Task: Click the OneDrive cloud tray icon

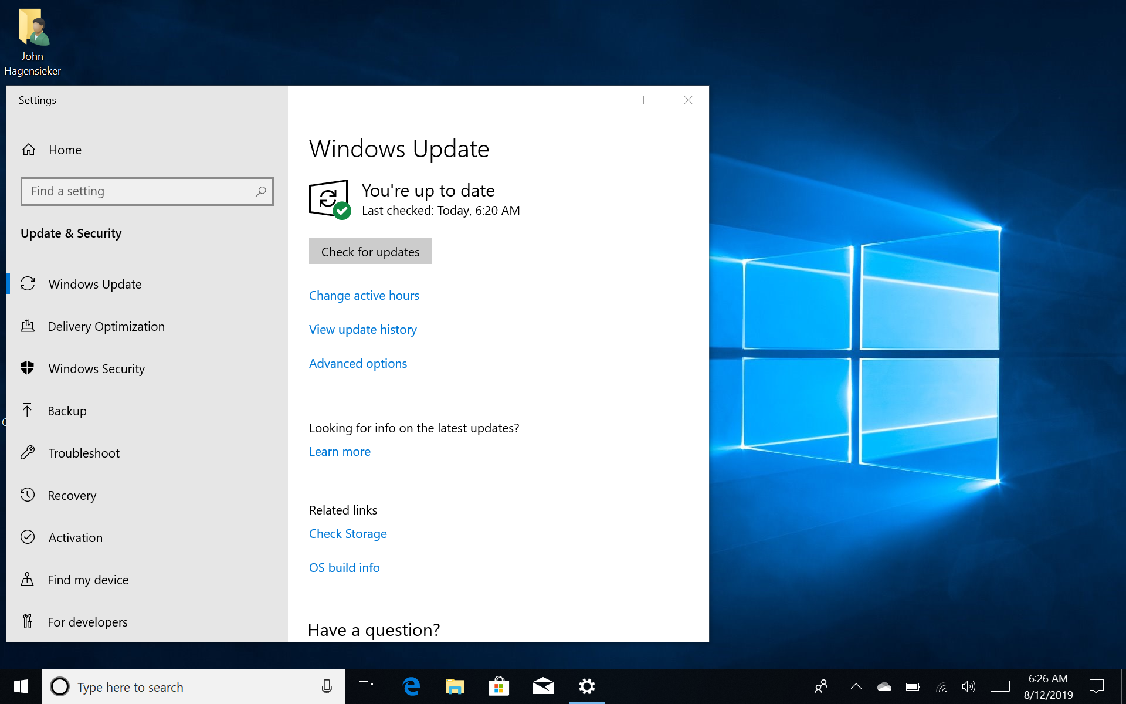Action: tap(884, 686)
